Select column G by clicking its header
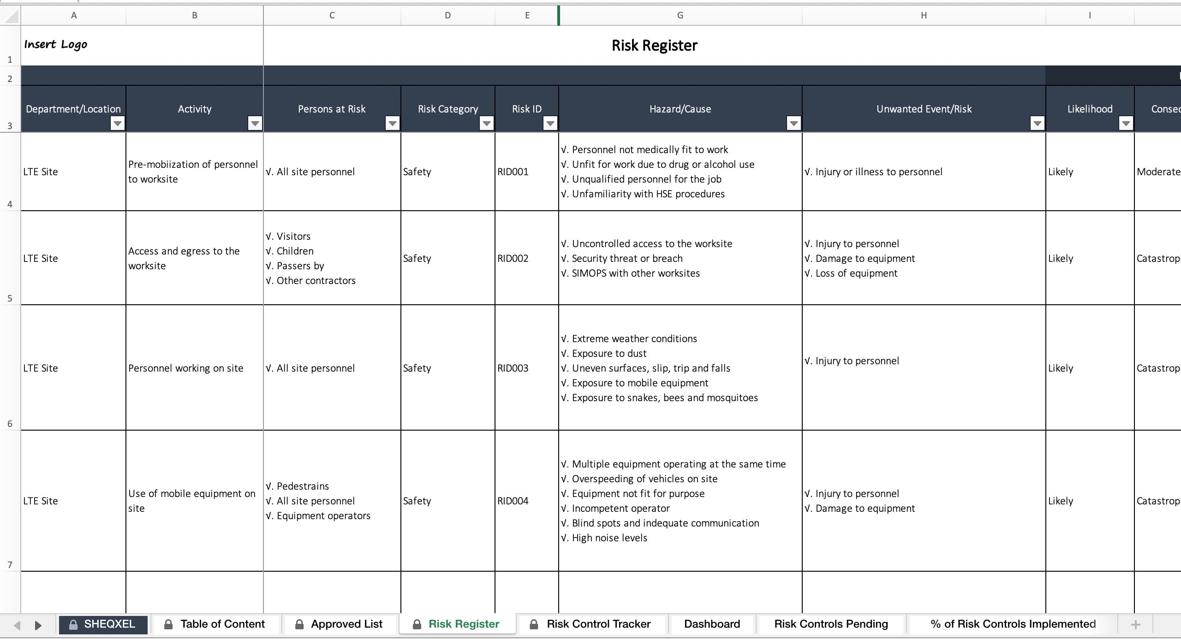Image resolution: width=1181 pixels, height=639 pixels. point(680,15)
